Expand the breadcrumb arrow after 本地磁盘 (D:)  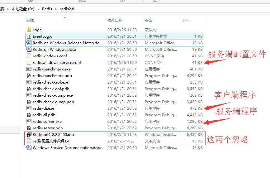[x=38, y=9]
